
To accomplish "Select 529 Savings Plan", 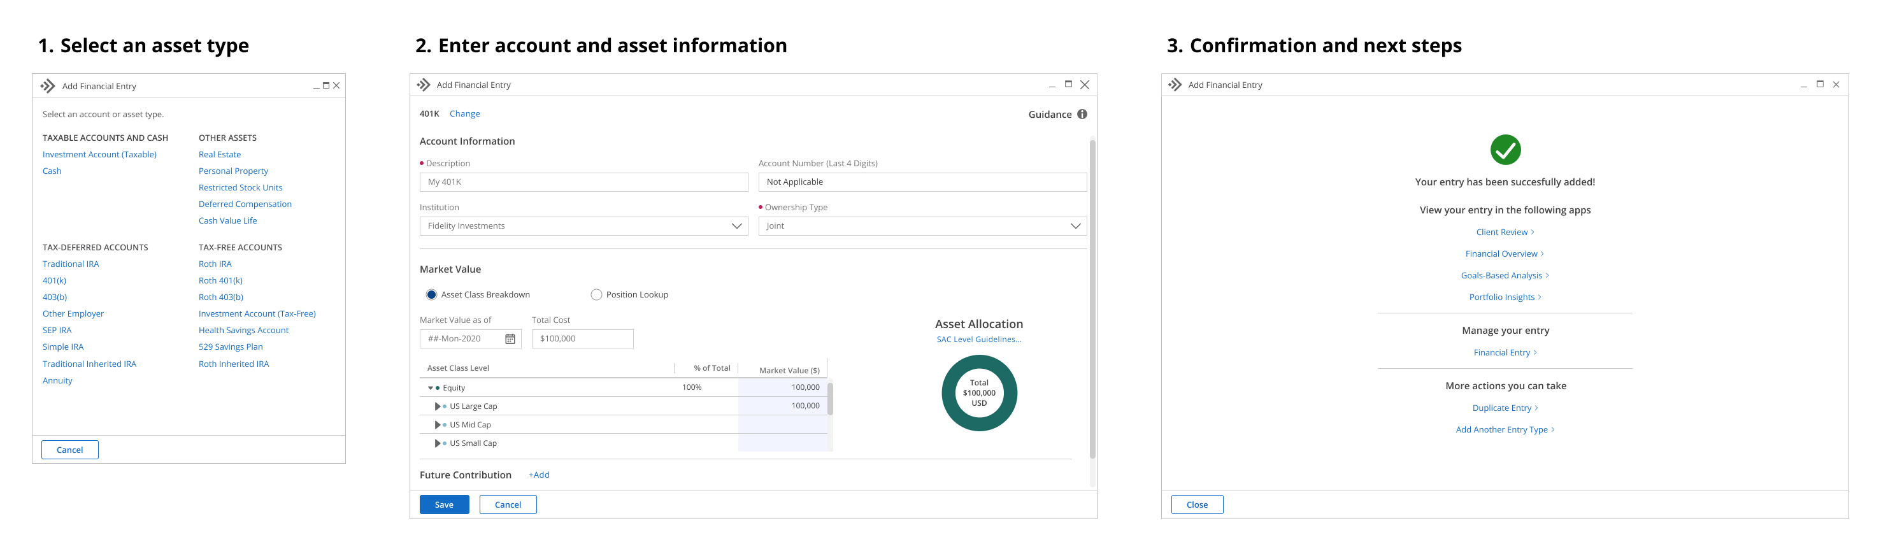I will (231, 347).
